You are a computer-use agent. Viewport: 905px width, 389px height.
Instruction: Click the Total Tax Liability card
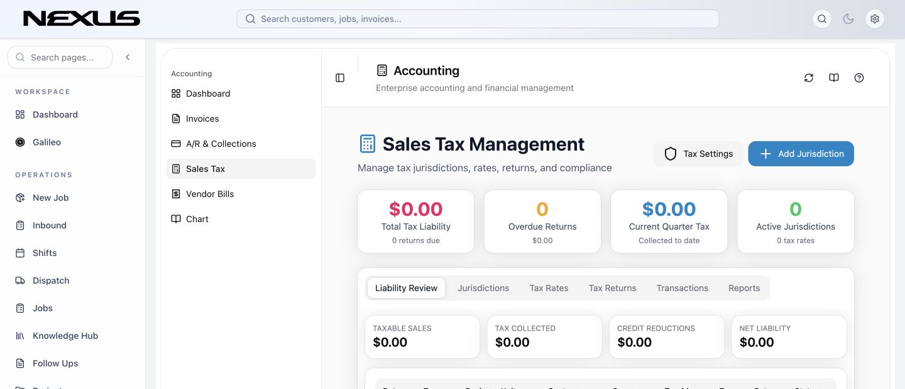pyautogui.click(x=415, y=221)
